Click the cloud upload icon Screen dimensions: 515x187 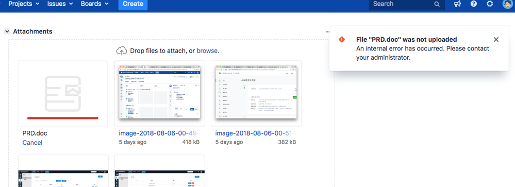pos(122,51)
